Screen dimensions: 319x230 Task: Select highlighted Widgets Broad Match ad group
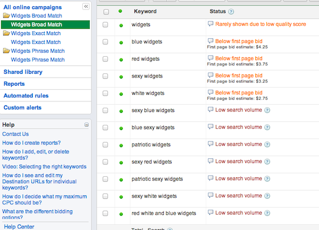tap(45, 24)
